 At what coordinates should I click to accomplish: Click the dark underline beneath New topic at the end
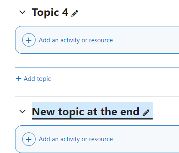[x=92, y=119]
